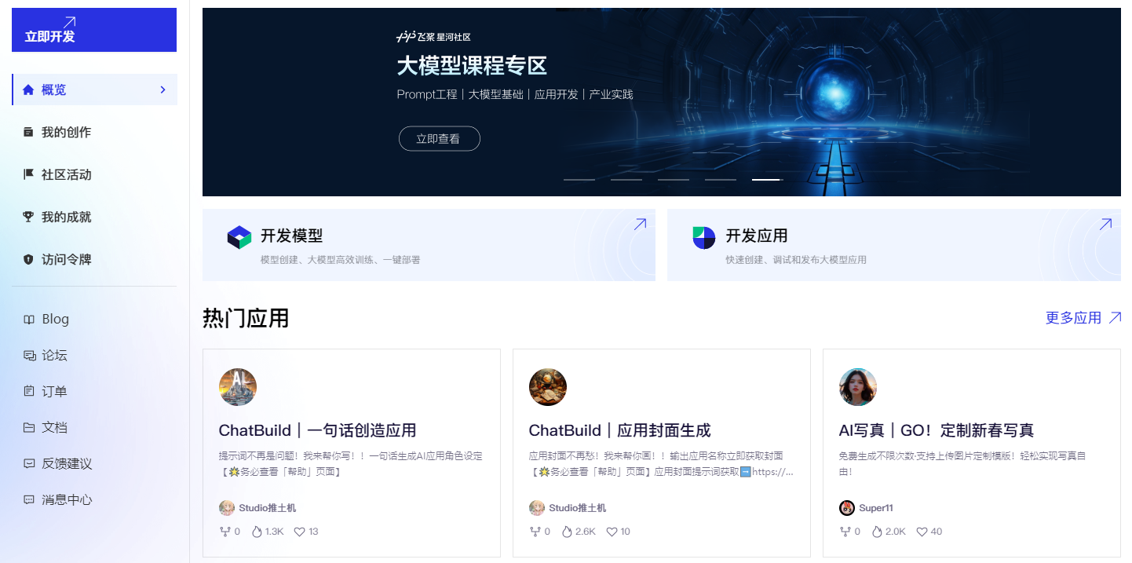Open the ChatBuild｜应用封面生成 app thumbnail
Screen dimensions: 1132x563
(x=548, y=387)
